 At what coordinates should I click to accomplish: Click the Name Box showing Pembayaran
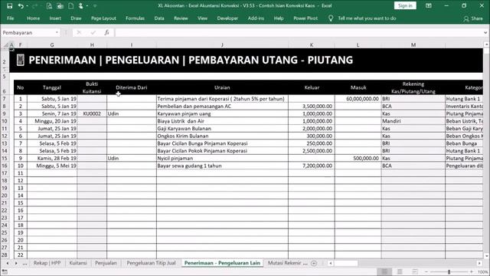tap(28, 32)
